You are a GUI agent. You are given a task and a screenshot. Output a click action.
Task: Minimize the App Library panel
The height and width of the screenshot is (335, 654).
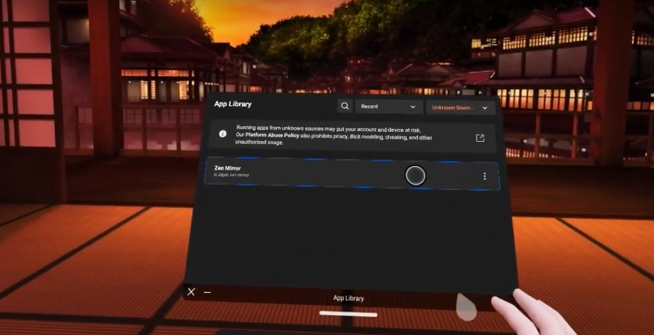(208, 292)
